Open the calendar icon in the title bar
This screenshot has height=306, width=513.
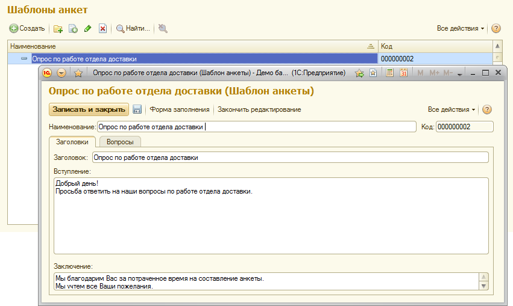[x=404, y=73]
